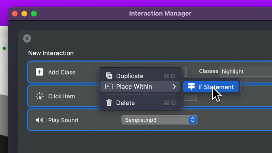Choose Duplicate from the context menu

pyautogui.click(x=130, y=76)
